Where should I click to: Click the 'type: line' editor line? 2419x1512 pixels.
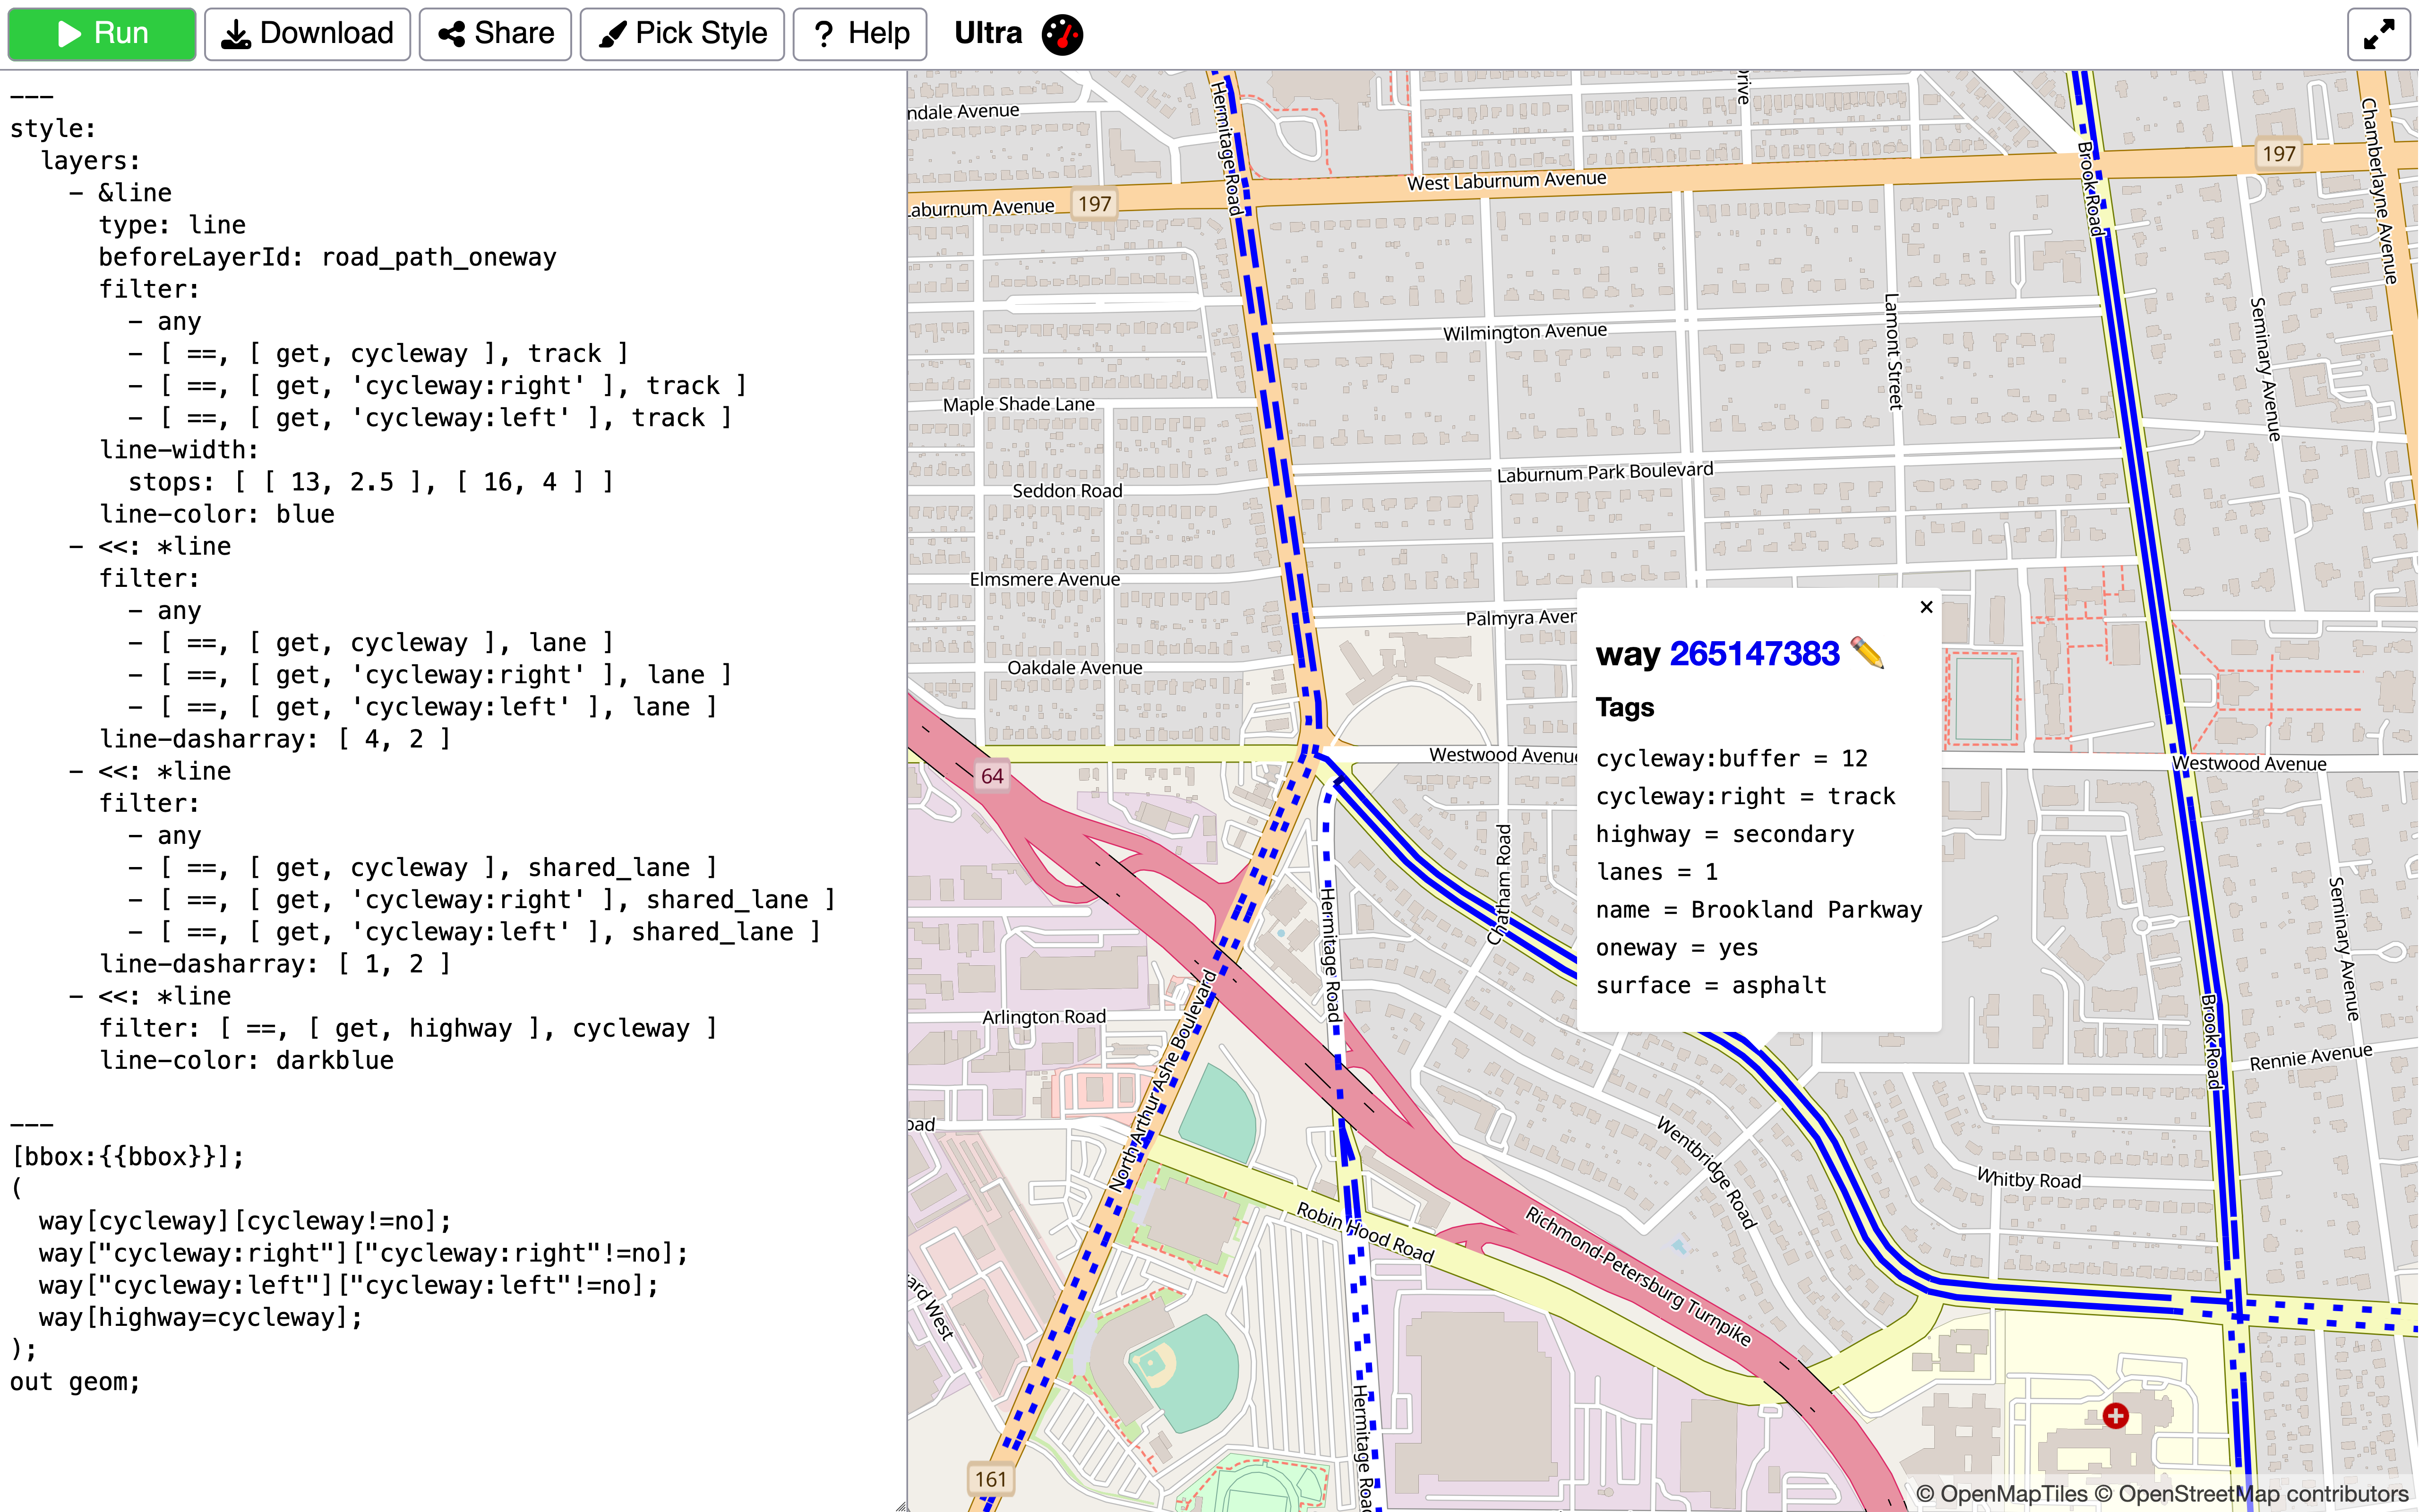click(172, 225)
